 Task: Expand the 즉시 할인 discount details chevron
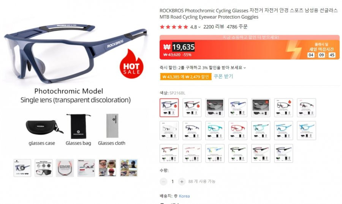click(x=245, y=68)
